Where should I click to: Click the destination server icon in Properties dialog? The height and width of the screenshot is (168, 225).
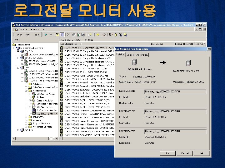click(x=188, y=63)
